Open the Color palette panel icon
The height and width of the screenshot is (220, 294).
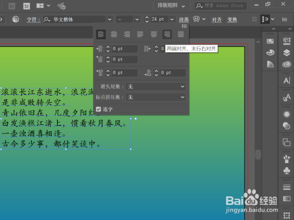pos(270,52)
